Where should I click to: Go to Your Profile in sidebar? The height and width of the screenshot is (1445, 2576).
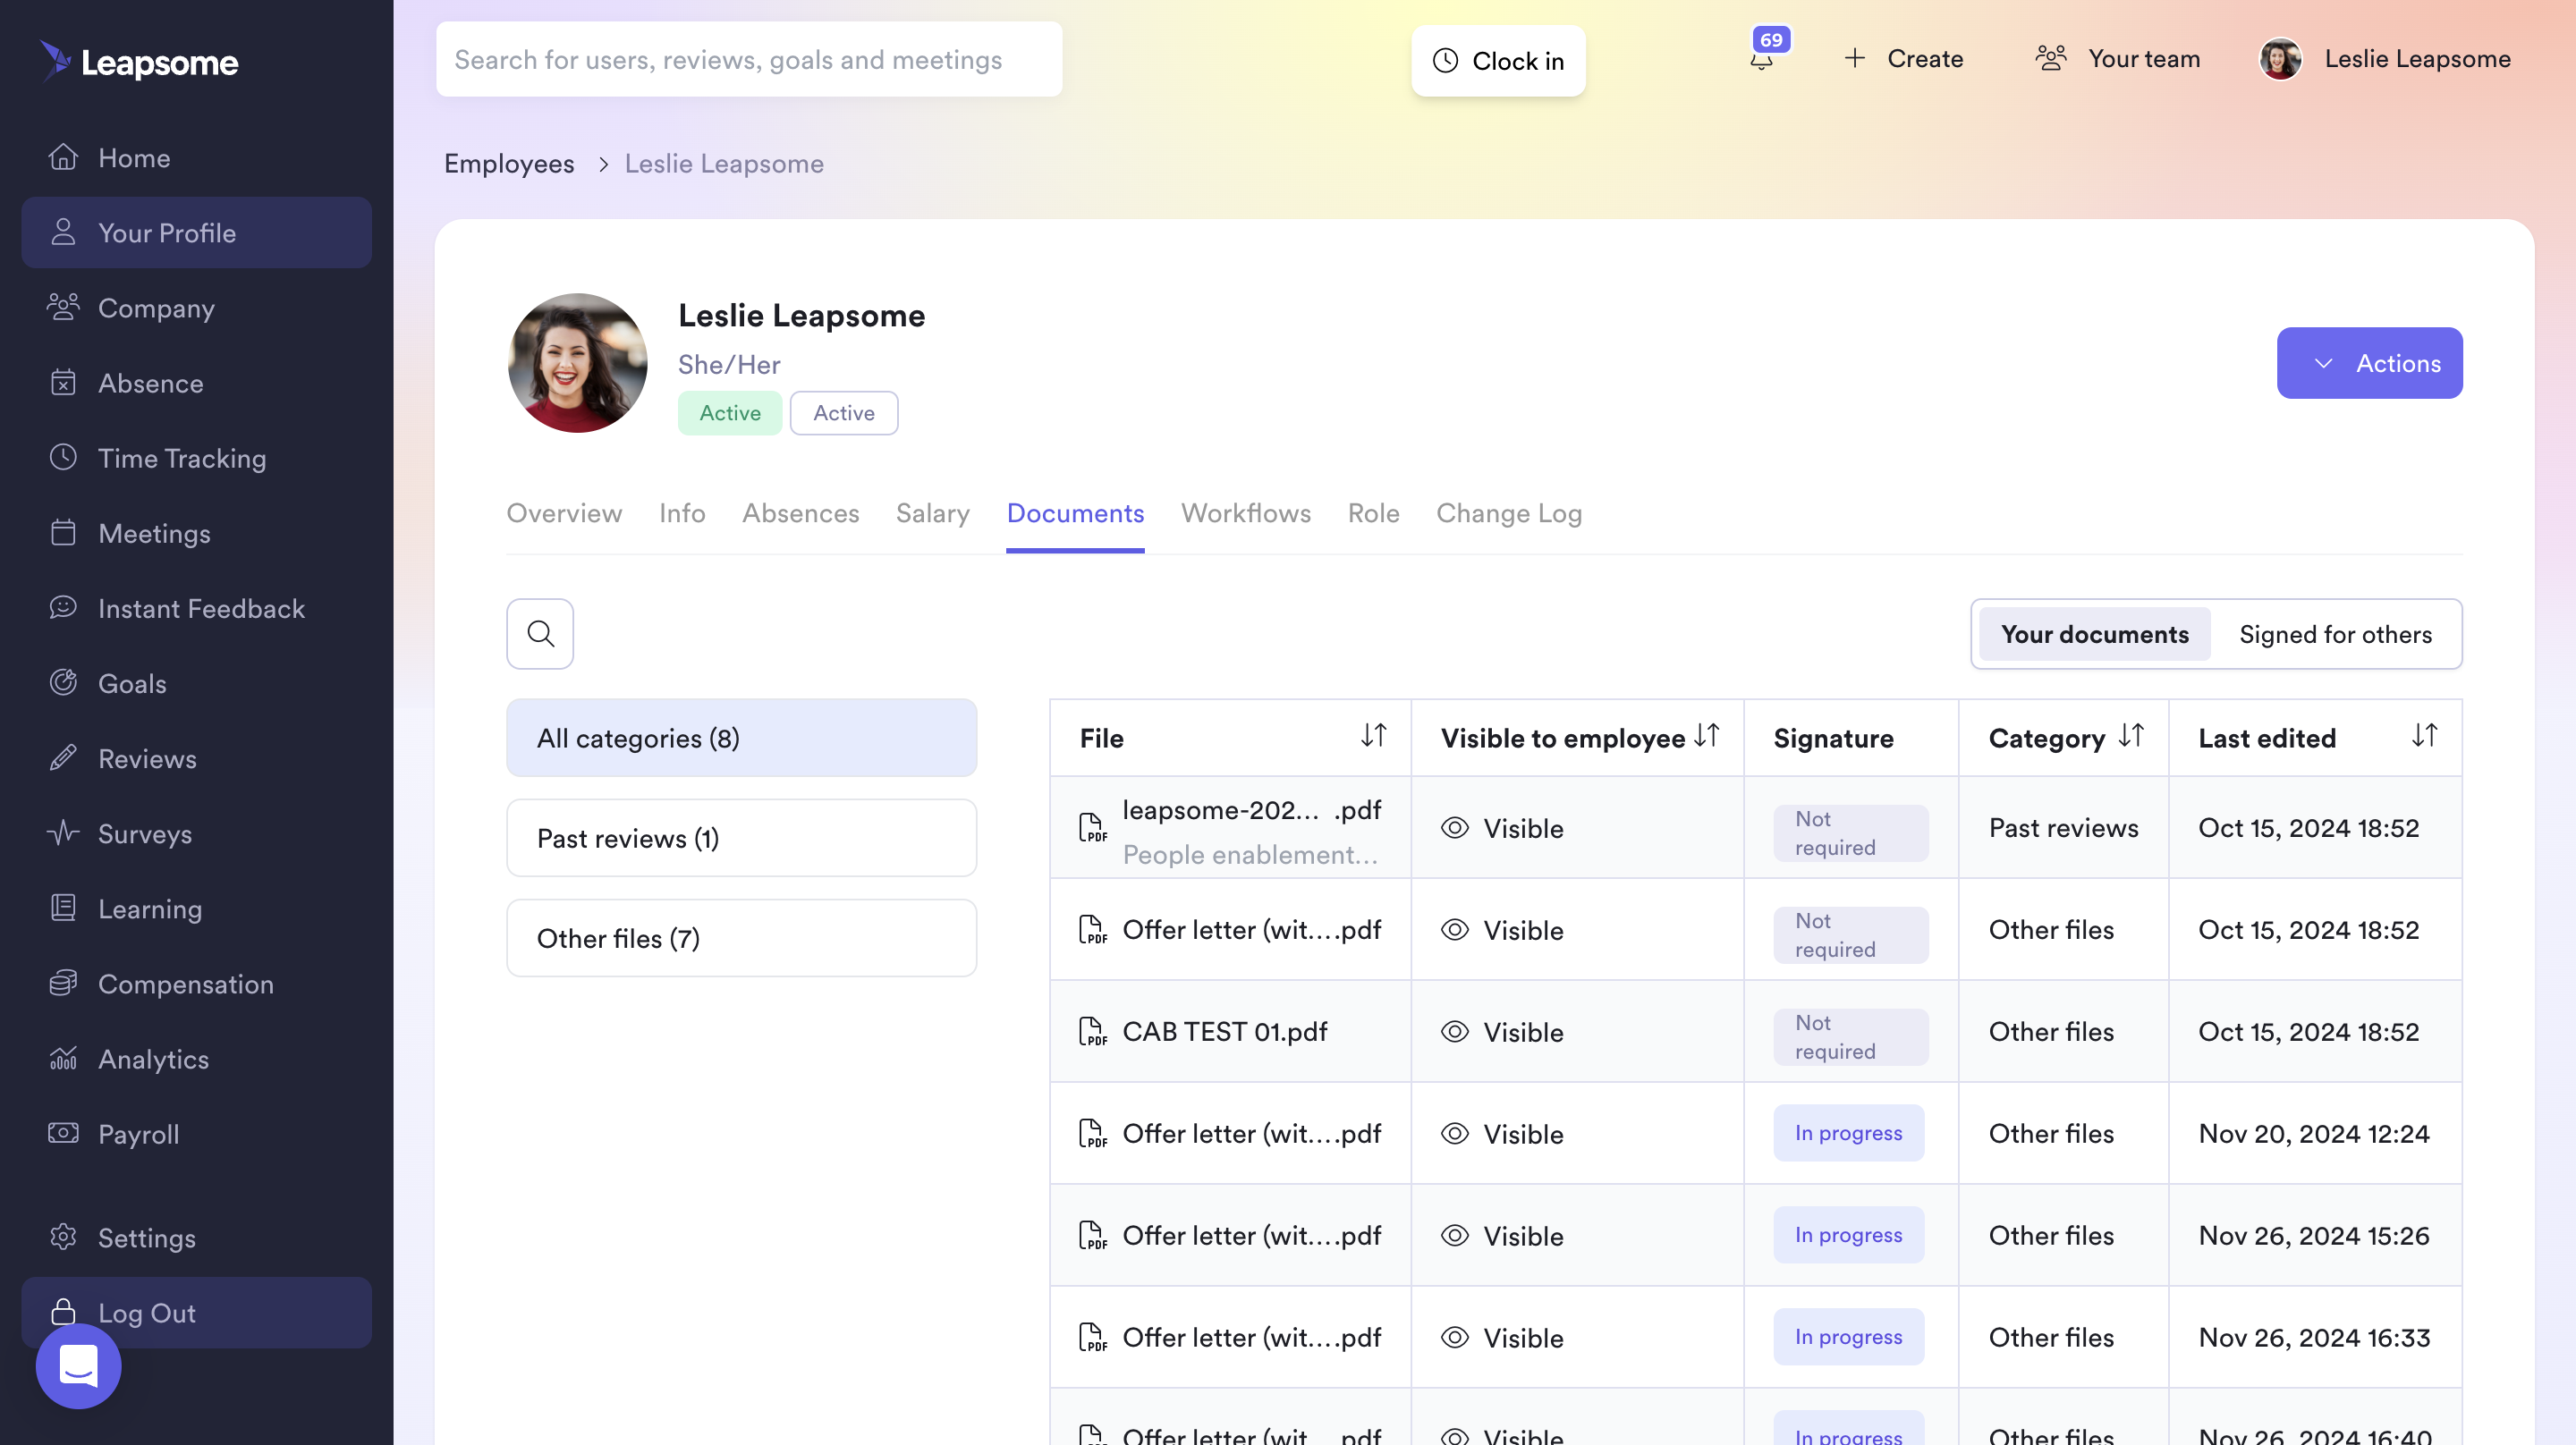196,233
